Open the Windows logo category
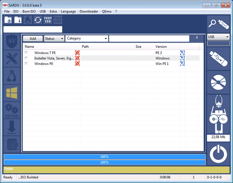233x183 pixels. (x=12, y=93)
